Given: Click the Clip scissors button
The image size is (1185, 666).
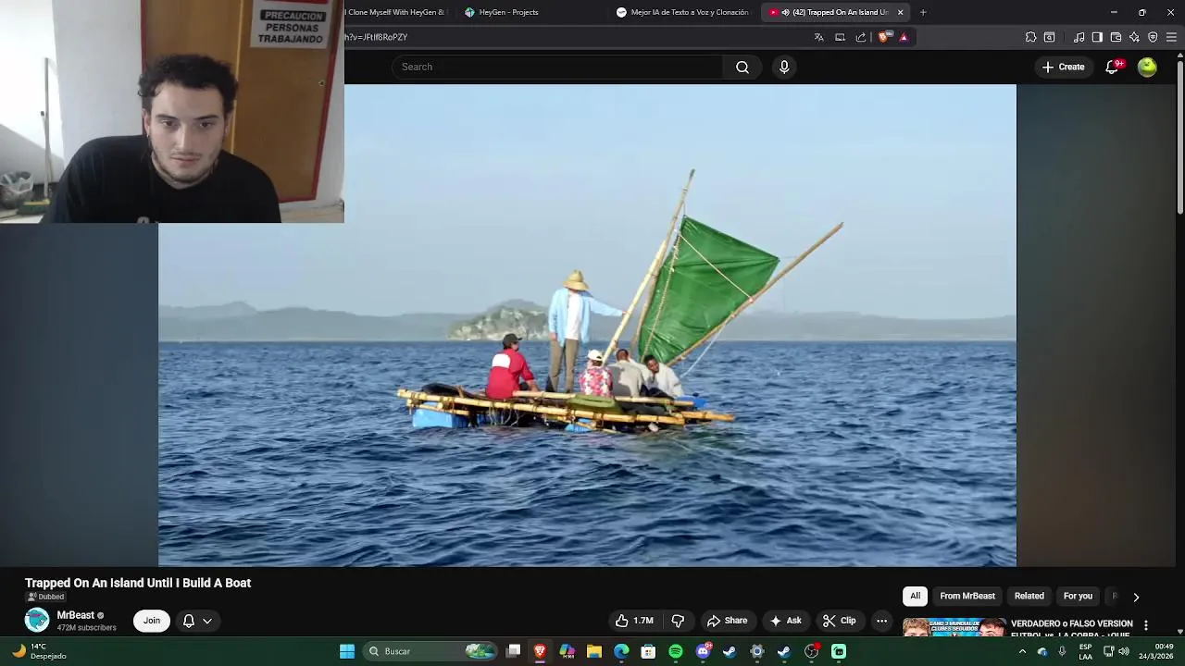Looking at the screenshot, I should 840,621.
